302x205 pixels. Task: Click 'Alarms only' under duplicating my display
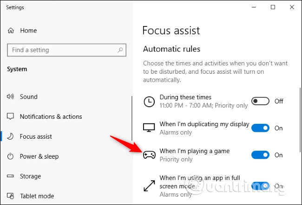tap(176, 132)
